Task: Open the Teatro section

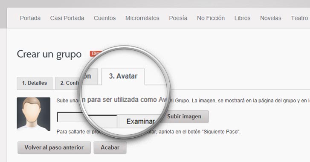Action: pos(299,18)
